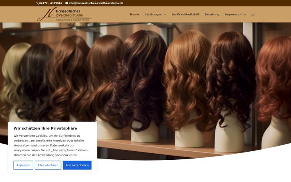Screen dimensions: 291x182
Task: Click the envelope email icon
Action: (67, 3)
